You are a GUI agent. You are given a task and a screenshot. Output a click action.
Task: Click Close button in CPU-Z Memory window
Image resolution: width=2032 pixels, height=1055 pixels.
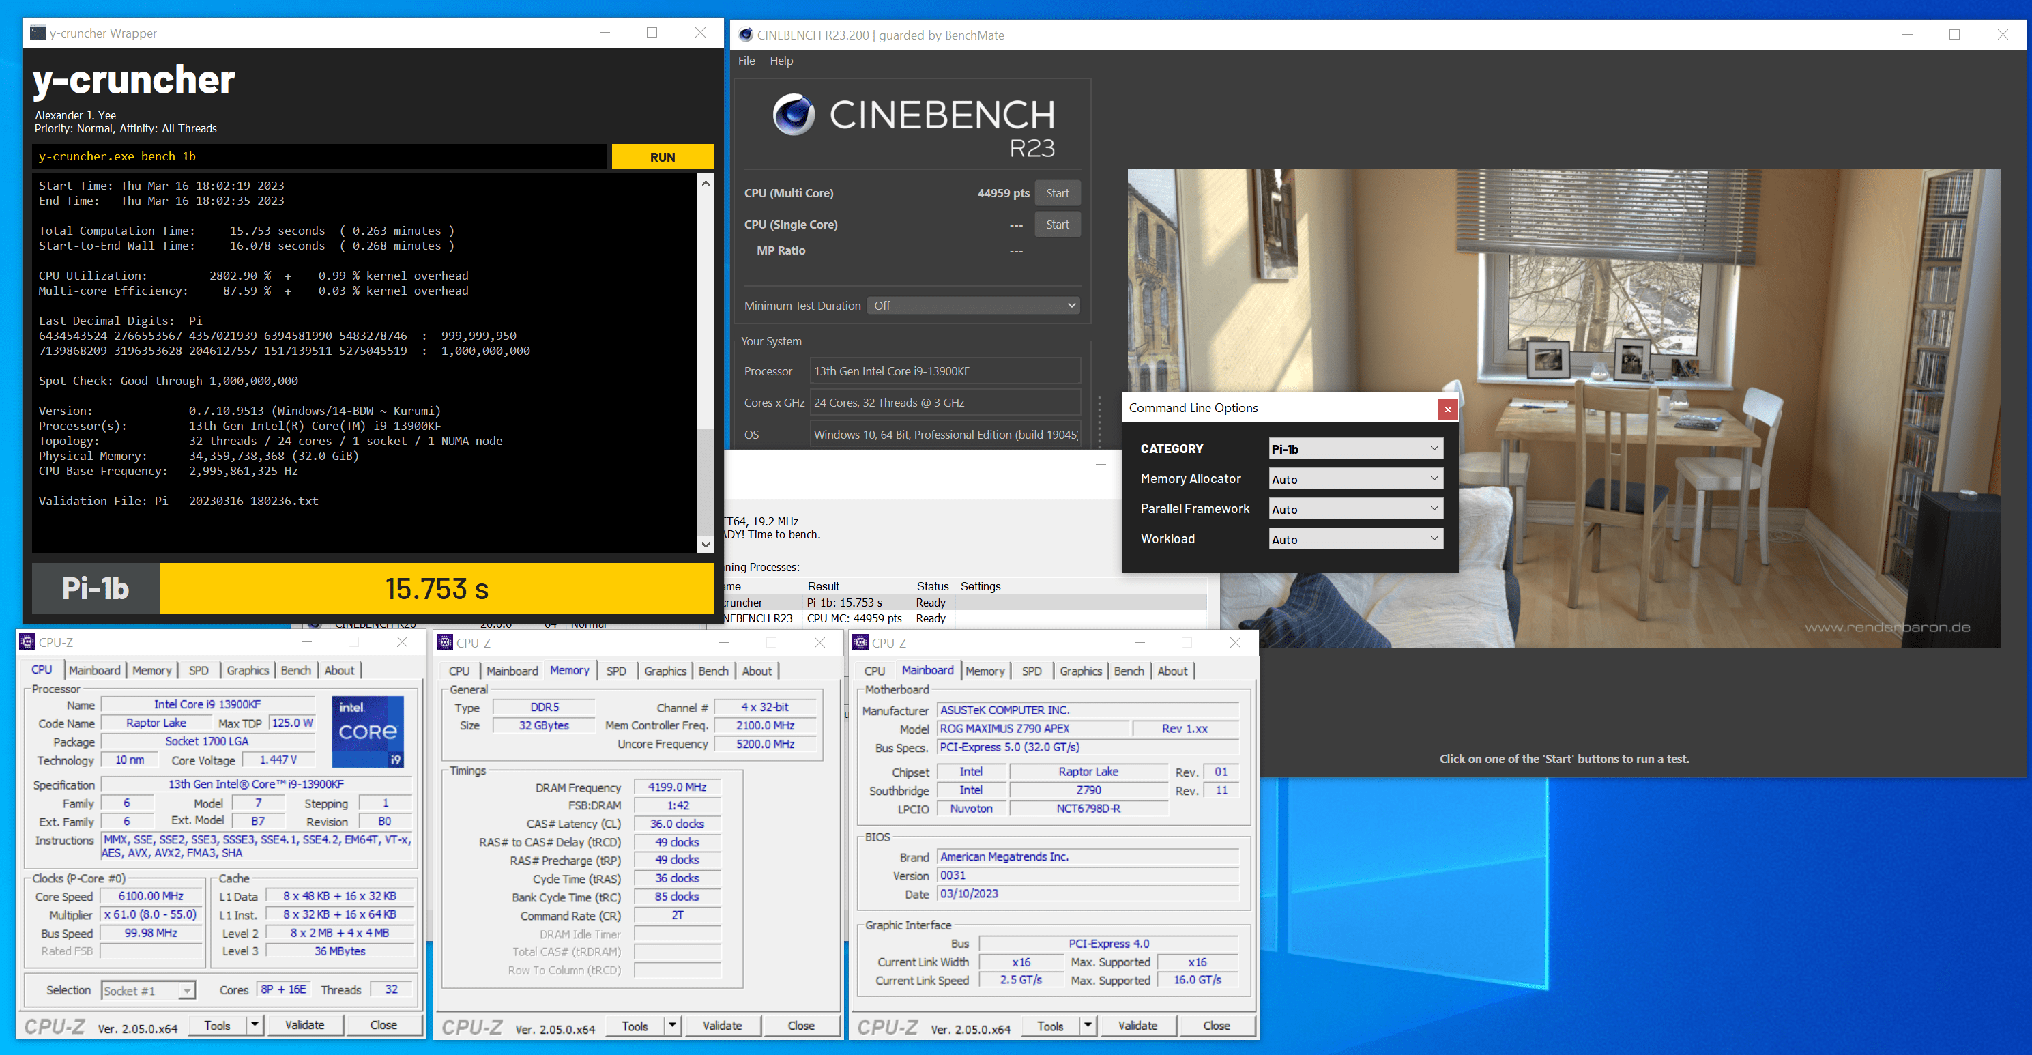tap(800, 1025)
